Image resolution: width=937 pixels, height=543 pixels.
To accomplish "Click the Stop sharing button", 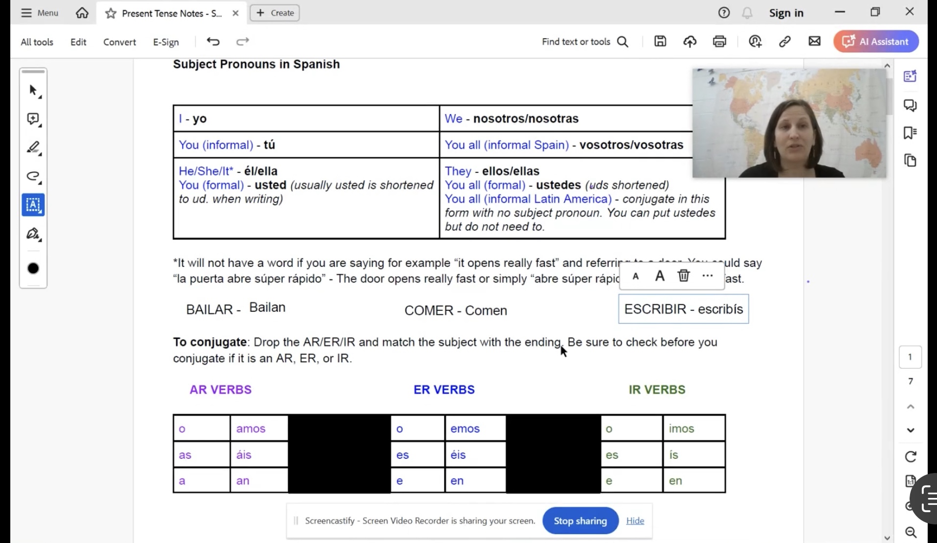I will [580, 521].
